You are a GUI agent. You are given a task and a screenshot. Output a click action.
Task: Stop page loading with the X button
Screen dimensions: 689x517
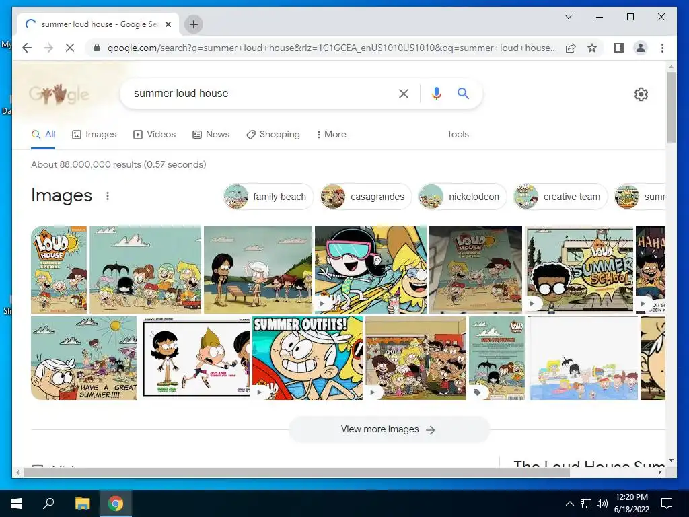coord(69,48)
